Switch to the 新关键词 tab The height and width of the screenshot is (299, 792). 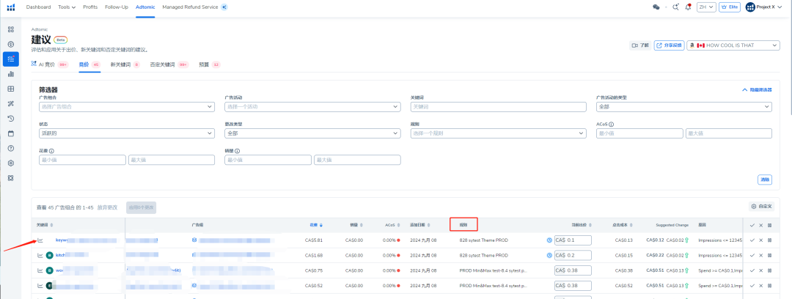[x=125, y=64]
